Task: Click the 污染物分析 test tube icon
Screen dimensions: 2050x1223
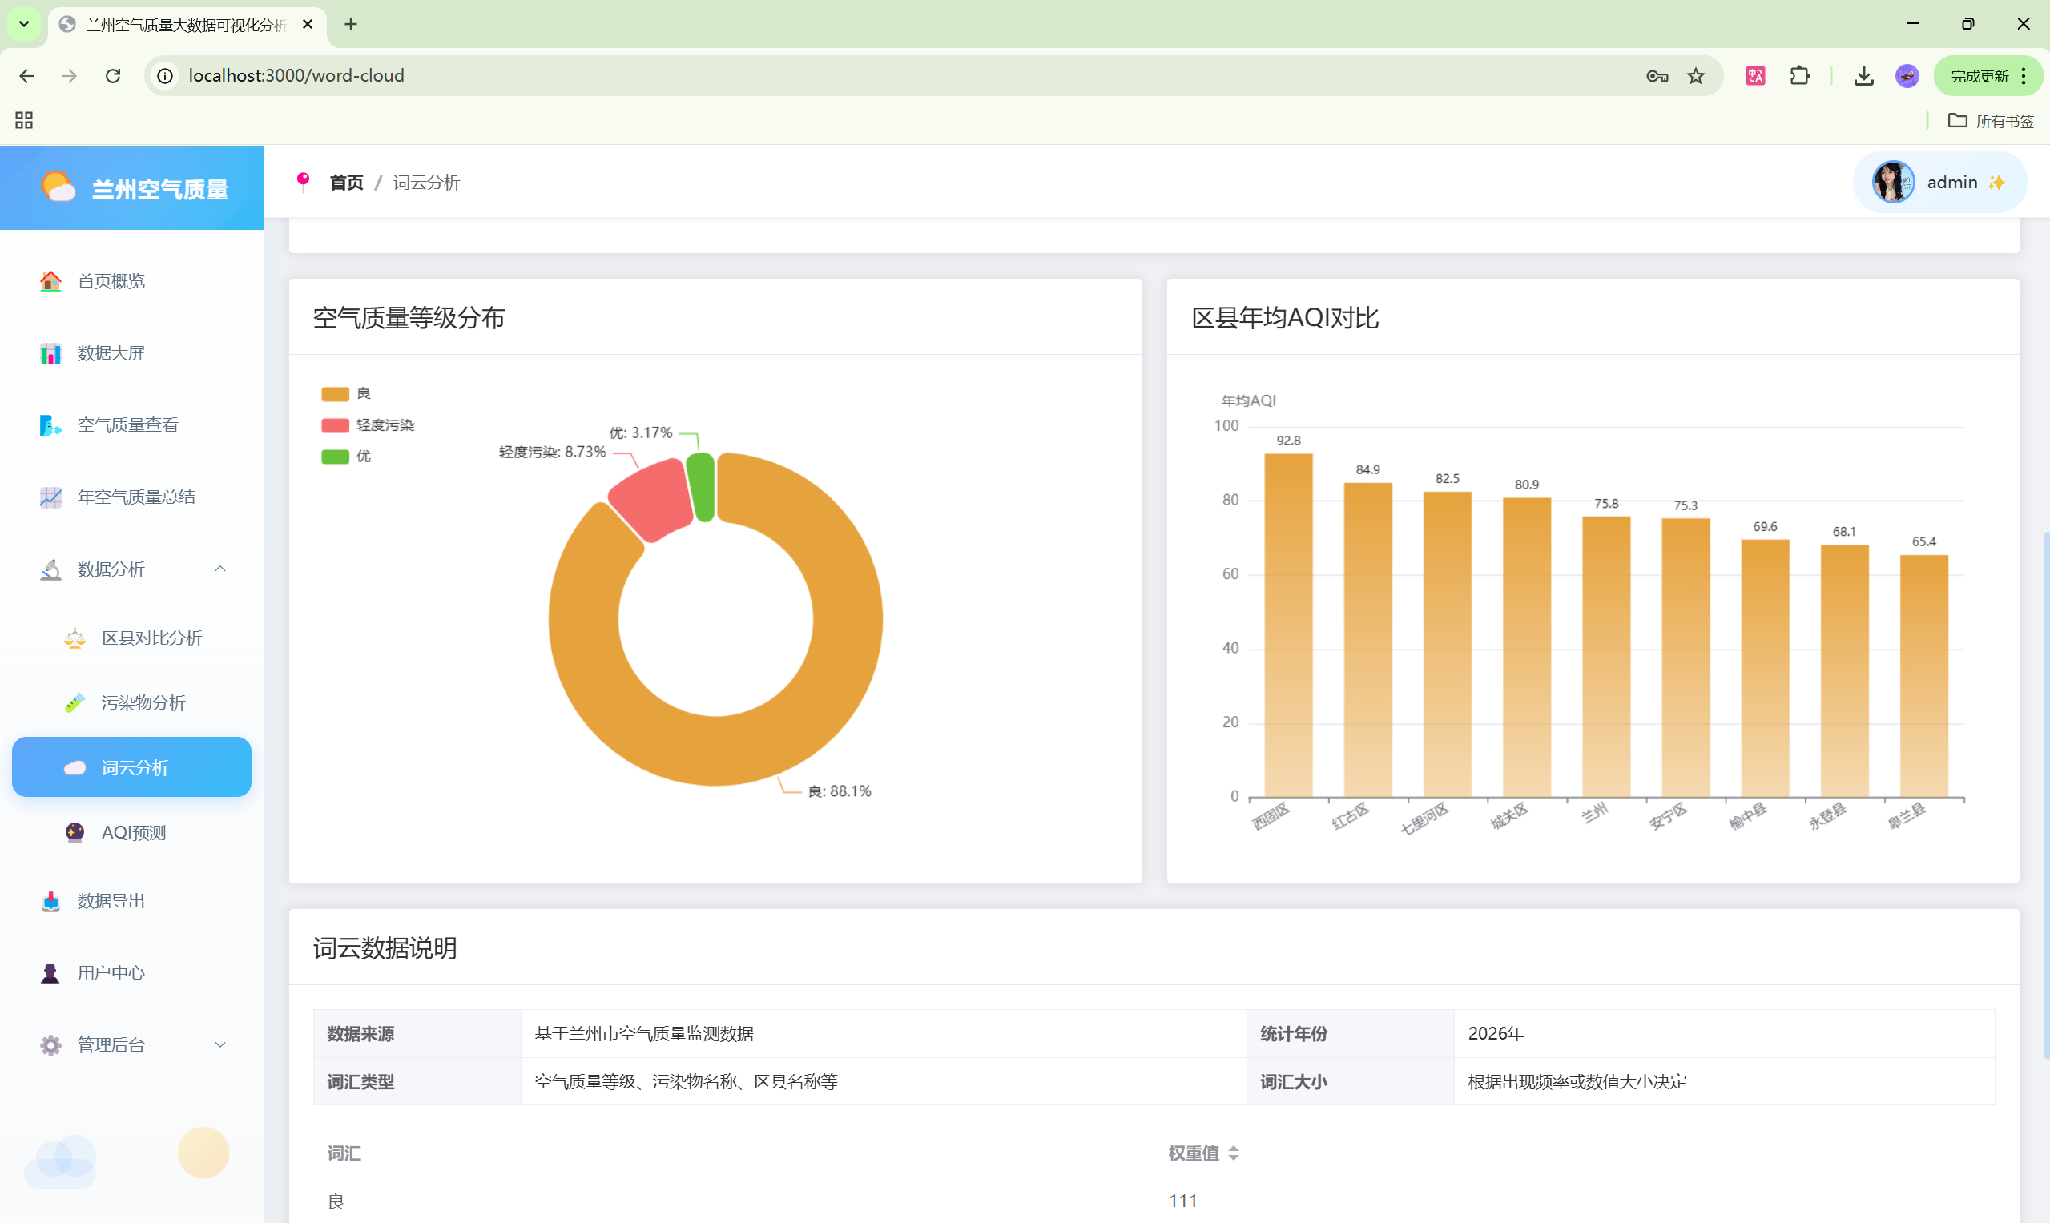Action: pyautogui.click(x=75, y=703)
